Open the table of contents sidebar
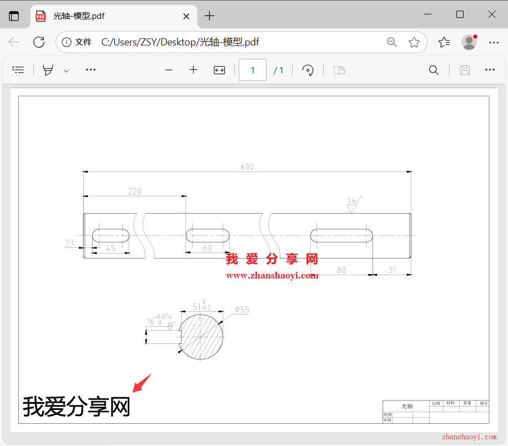 (x=18, y=70)
